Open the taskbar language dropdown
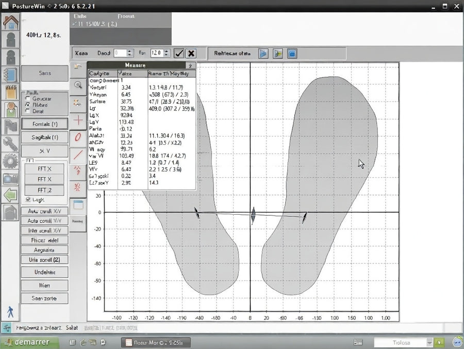The height and width of the screenshot is (349, 464). (x=429, y=342)
